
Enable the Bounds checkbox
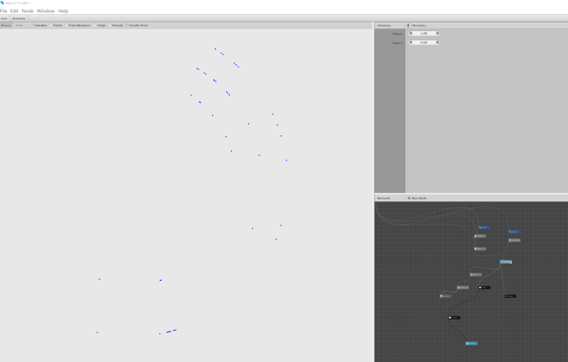coord(110,26)
